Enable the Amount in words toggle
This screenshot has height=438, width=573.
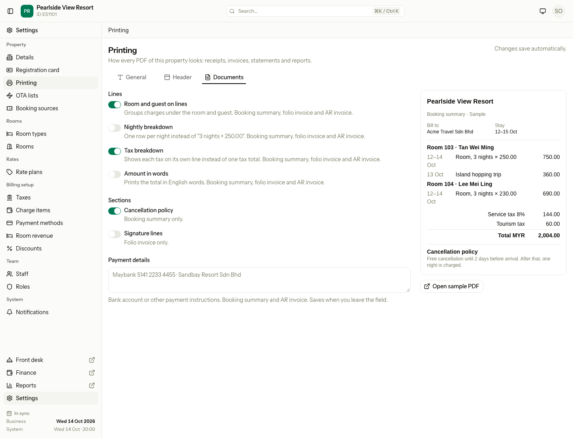pos(115,174)
